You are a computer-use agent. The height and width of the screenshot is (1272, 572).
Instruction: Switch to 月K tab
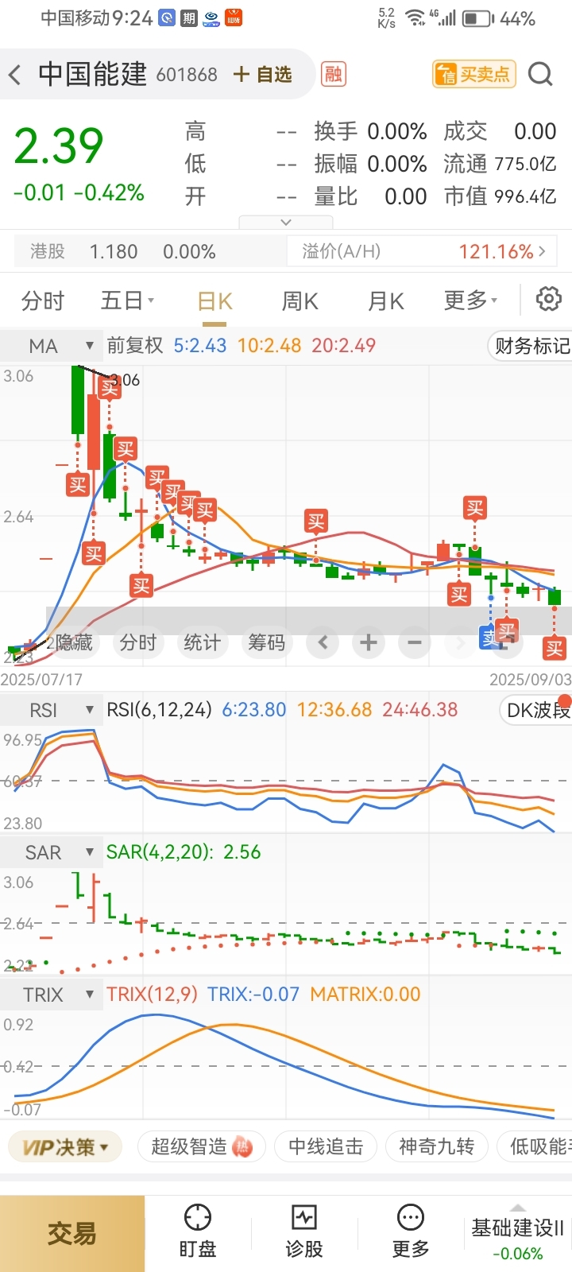386,301
